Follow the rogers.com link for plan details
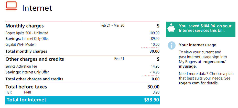The width and height of the screenshot is (238, 108). pos(189,83)
